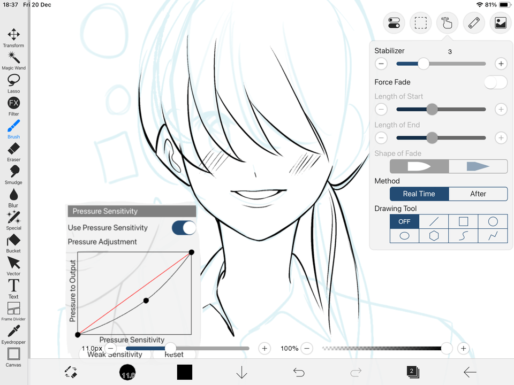Select the rectangle Drawing Tool shape
Image resolution: width=514 pixels, height=385 pixels.
coord(463,221)
